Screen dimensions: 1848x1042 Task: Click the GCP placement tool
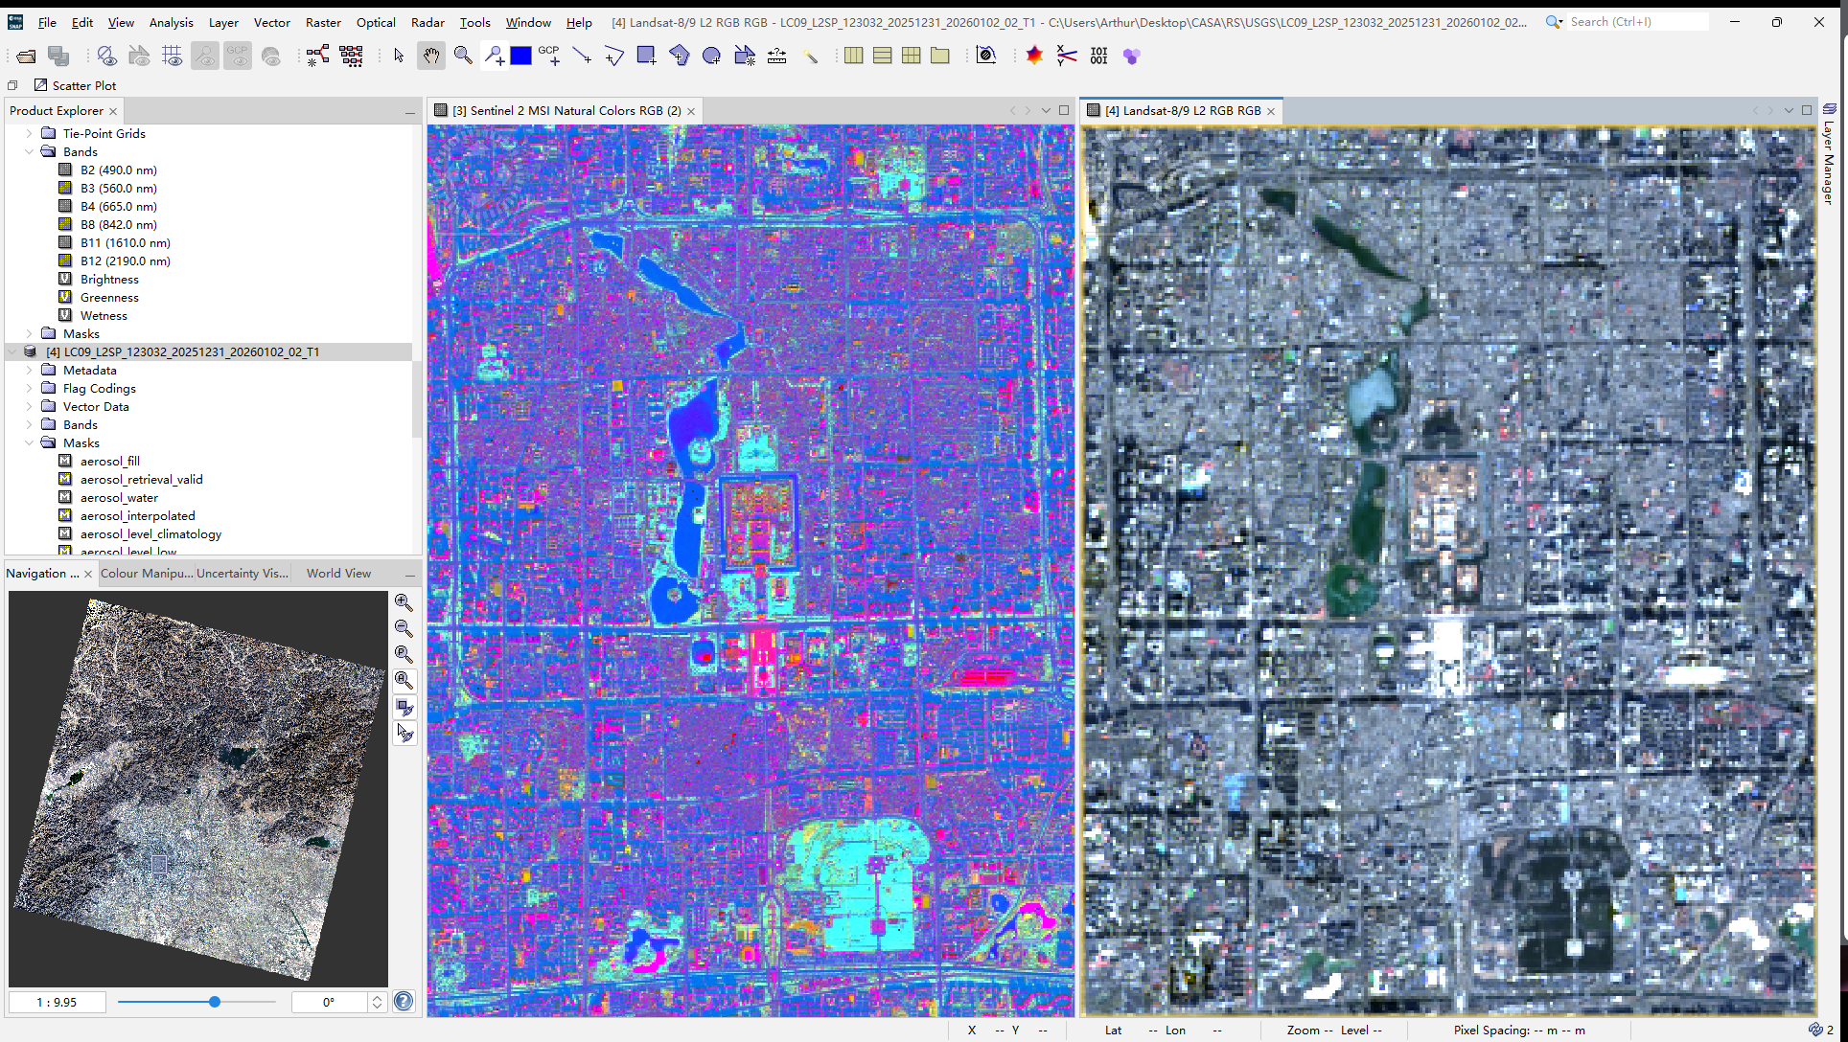(550, 57)
